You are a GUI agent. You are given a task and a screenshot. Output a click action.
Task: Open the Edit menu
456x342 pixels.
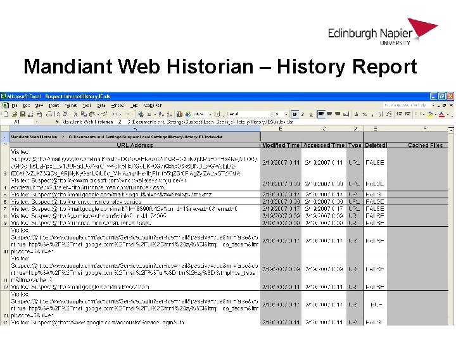click(x=27, y=106)
